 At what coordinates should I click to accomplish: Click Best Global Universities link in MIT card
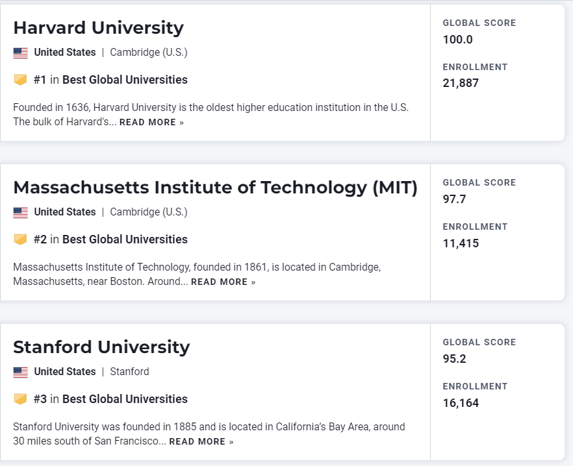125,239
